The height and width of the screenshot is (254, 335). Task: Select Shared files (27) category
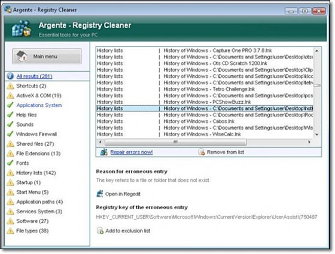click(35, 144)
